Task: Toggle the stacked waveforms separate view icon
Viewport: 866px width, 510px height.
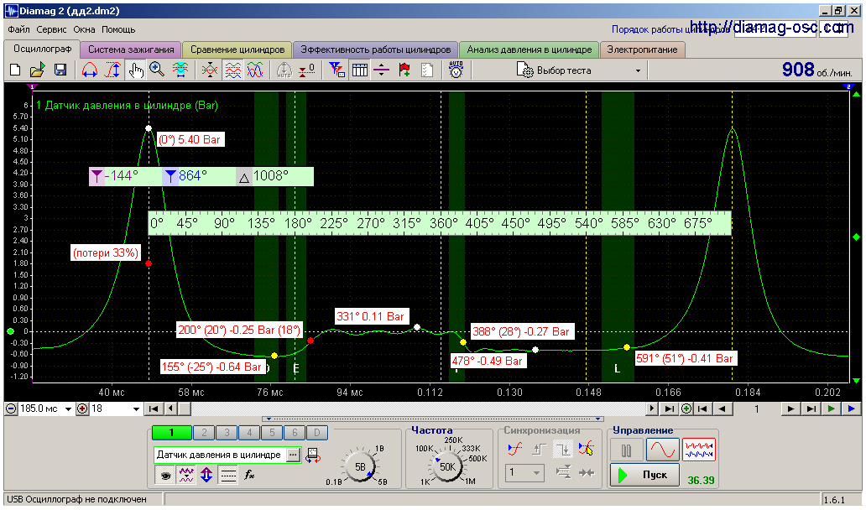Action: click(x=232, y=70)
